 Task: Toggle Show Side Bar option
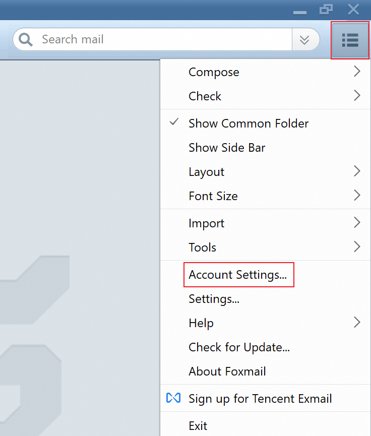(226, 148)
